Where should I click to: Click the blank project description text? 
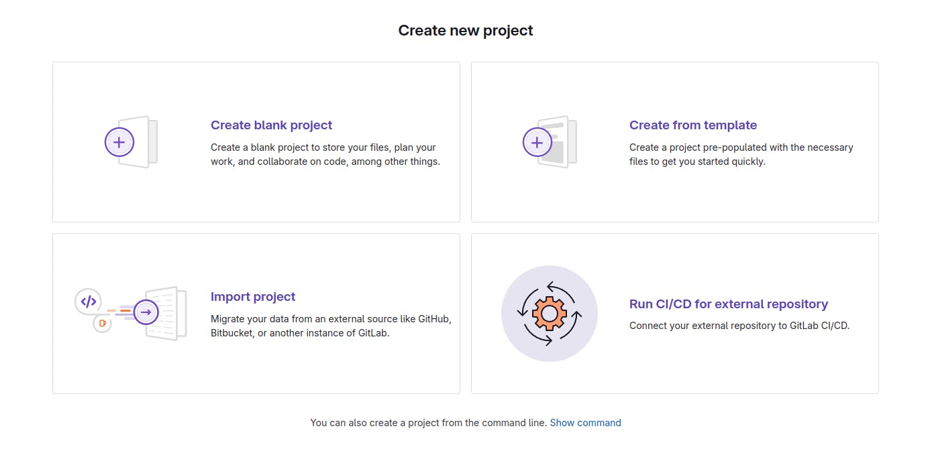325,155
